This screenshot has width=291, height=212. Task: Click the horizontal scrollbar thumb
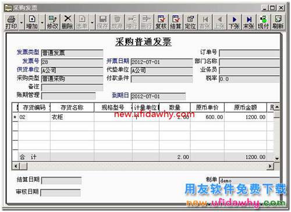pyautogui.click(x=24, y=166)
